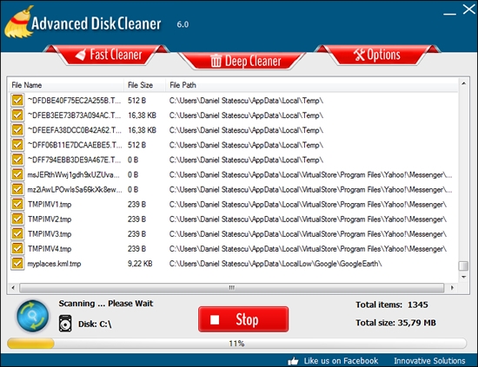Image resolution: width=478 pixels, height=367 pixels.
Task: Switch to the Deep Cleaner tab
Action: point(242,61)
